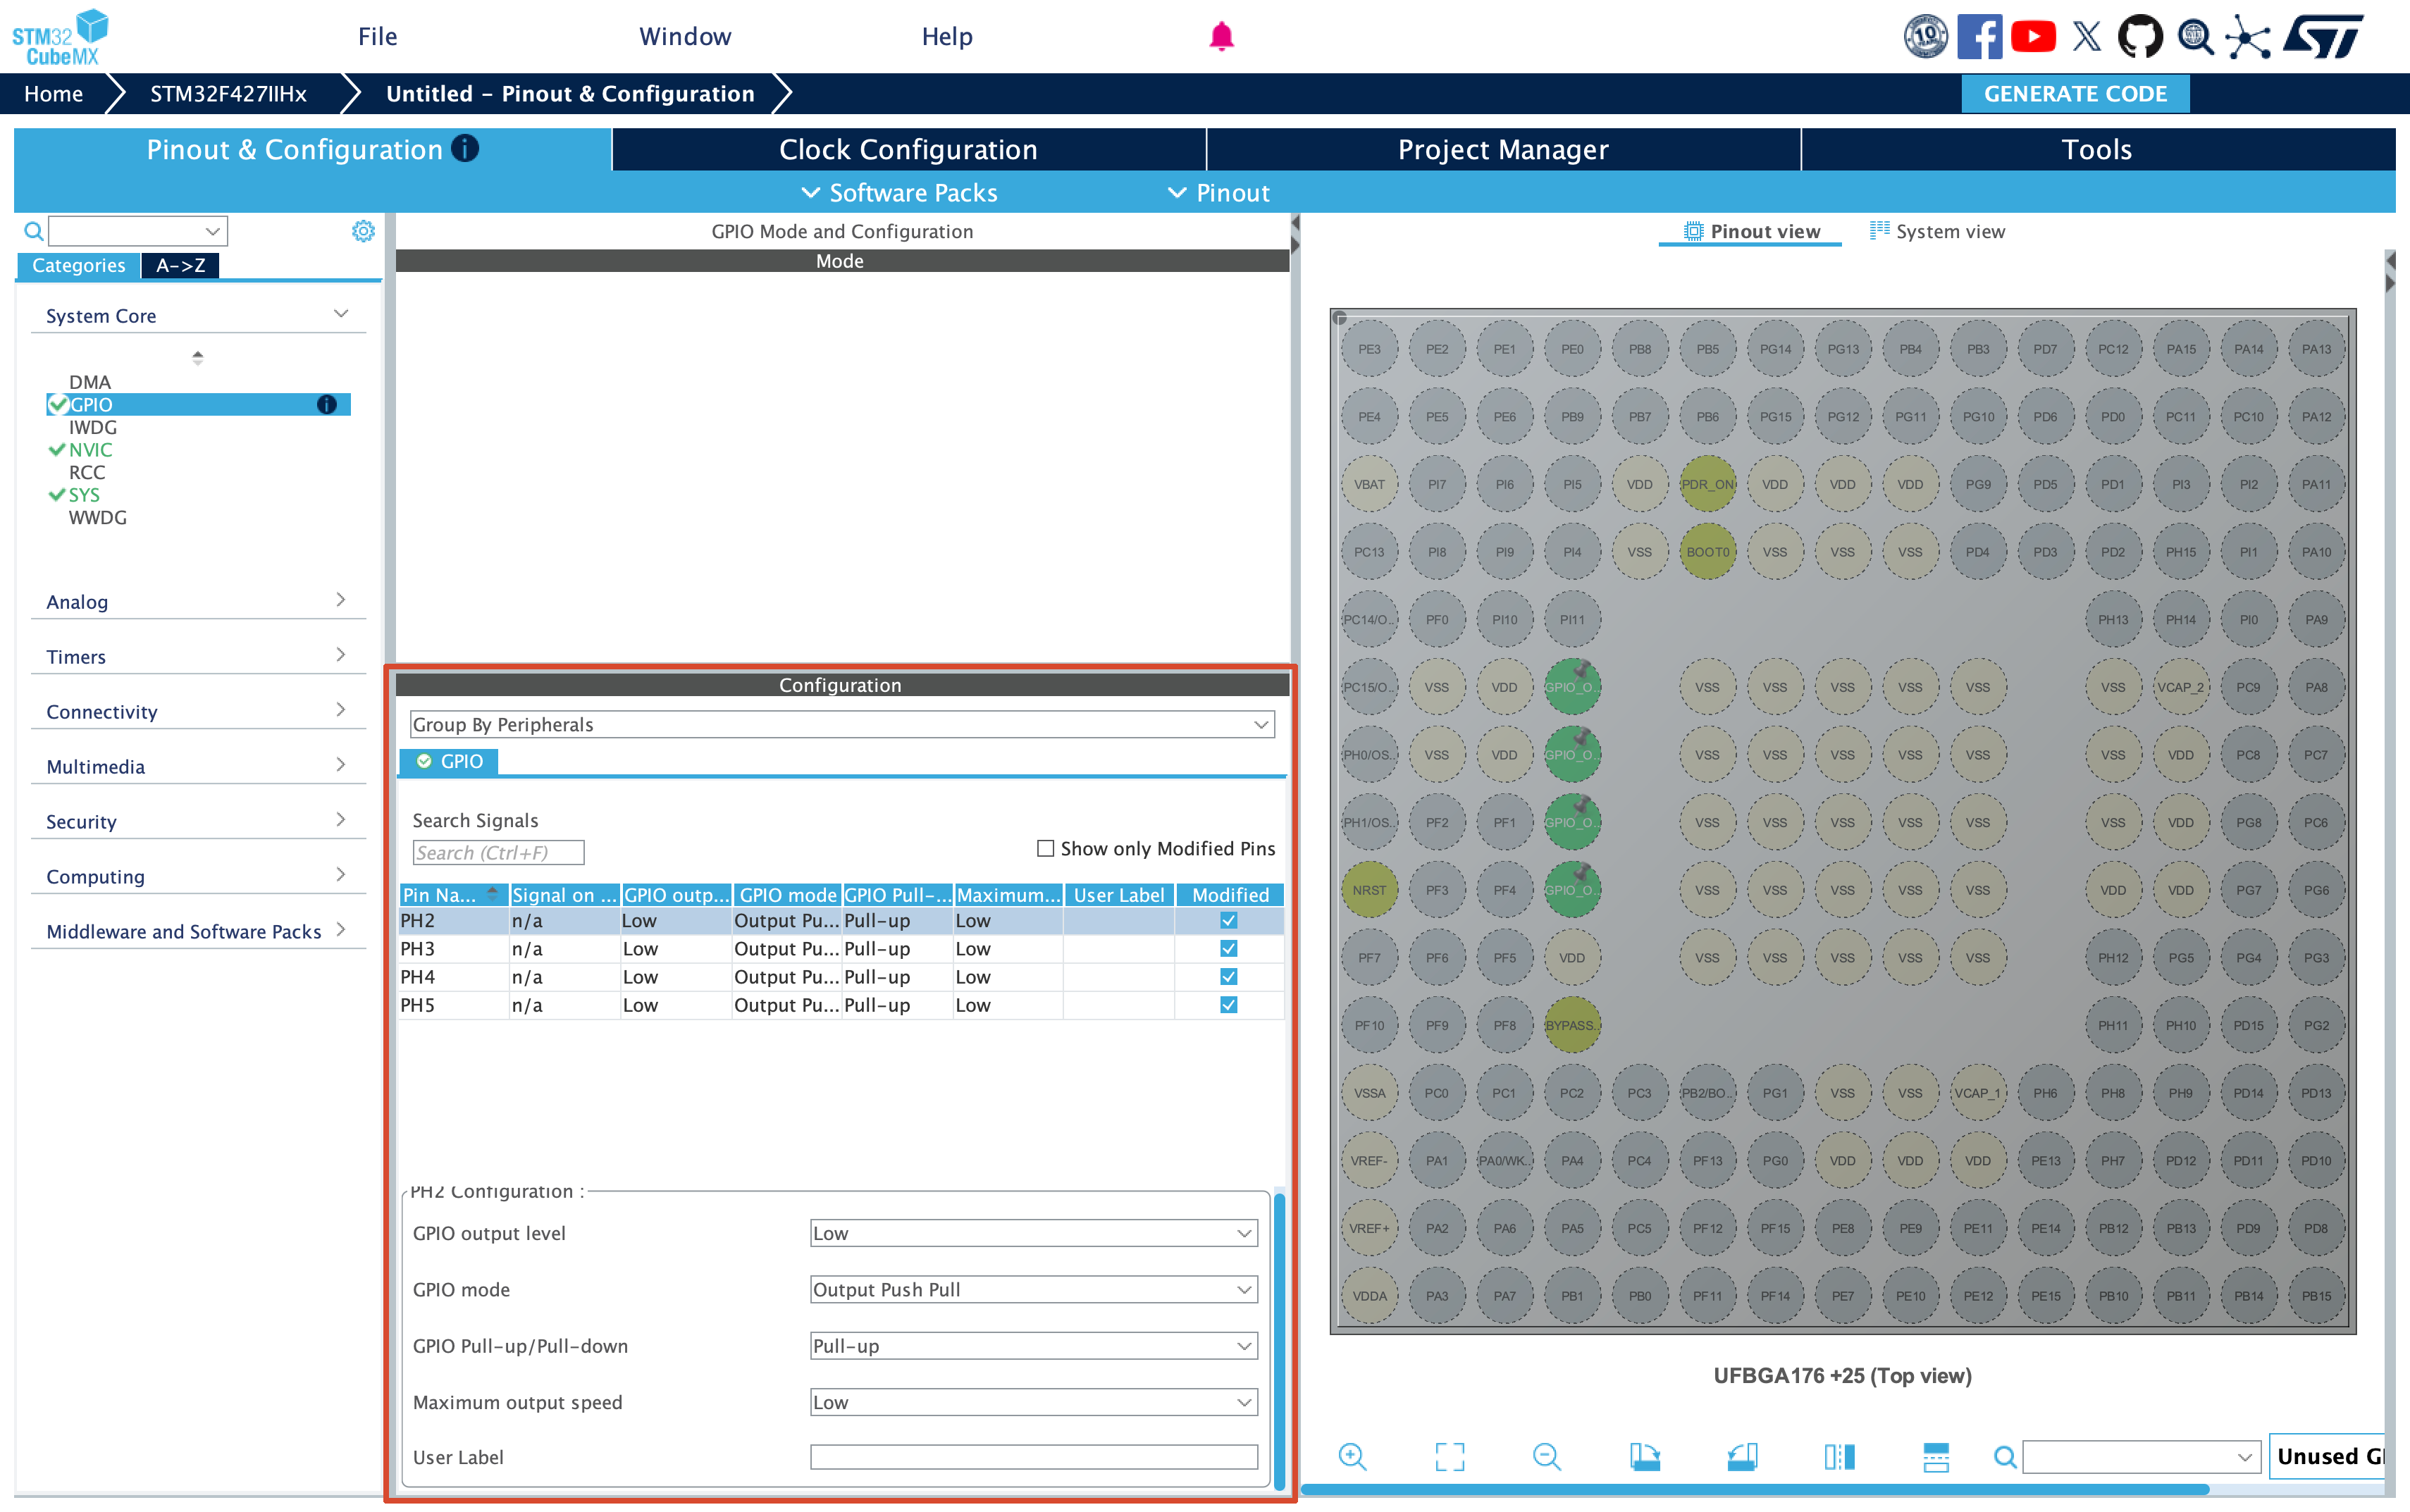
Task: Sort table by Pin Name column
Action: 453,894
